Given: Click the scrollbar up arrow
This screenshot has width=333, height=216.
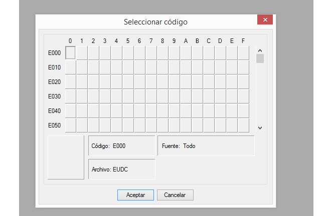Looking at the screenshot, I should point(260,50).
